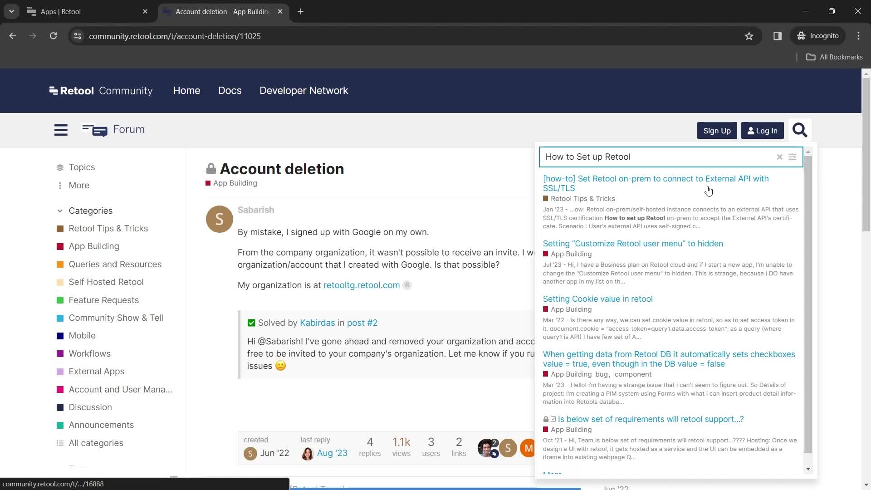Open Docs in top navigation
Image resolution: width=871 pixels, height=490 pixels.
coord(230,91)
